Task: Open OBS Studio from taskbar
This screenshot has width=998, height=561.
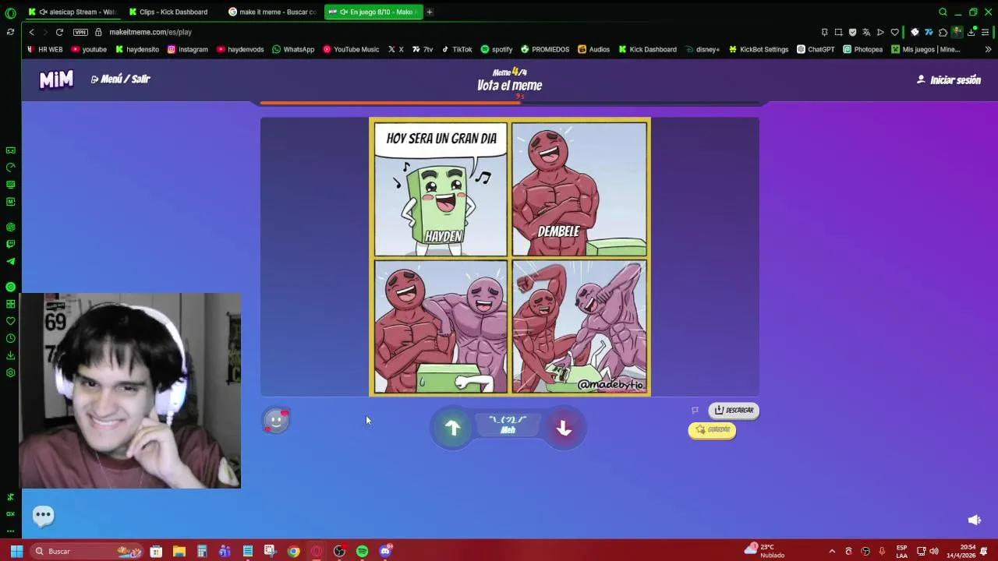Action: click(339, 551)
